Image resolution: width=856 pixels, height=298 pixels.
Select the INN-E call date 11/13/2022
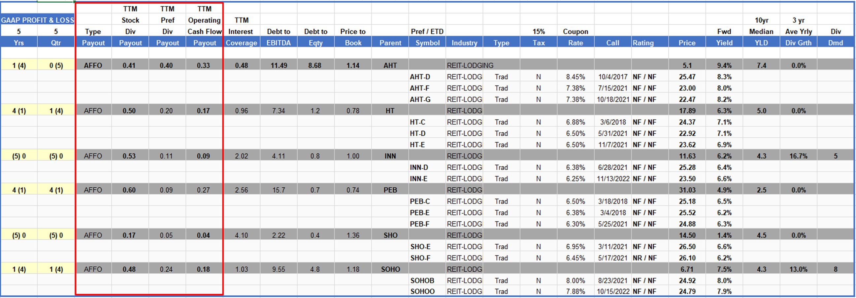point(613,179)
